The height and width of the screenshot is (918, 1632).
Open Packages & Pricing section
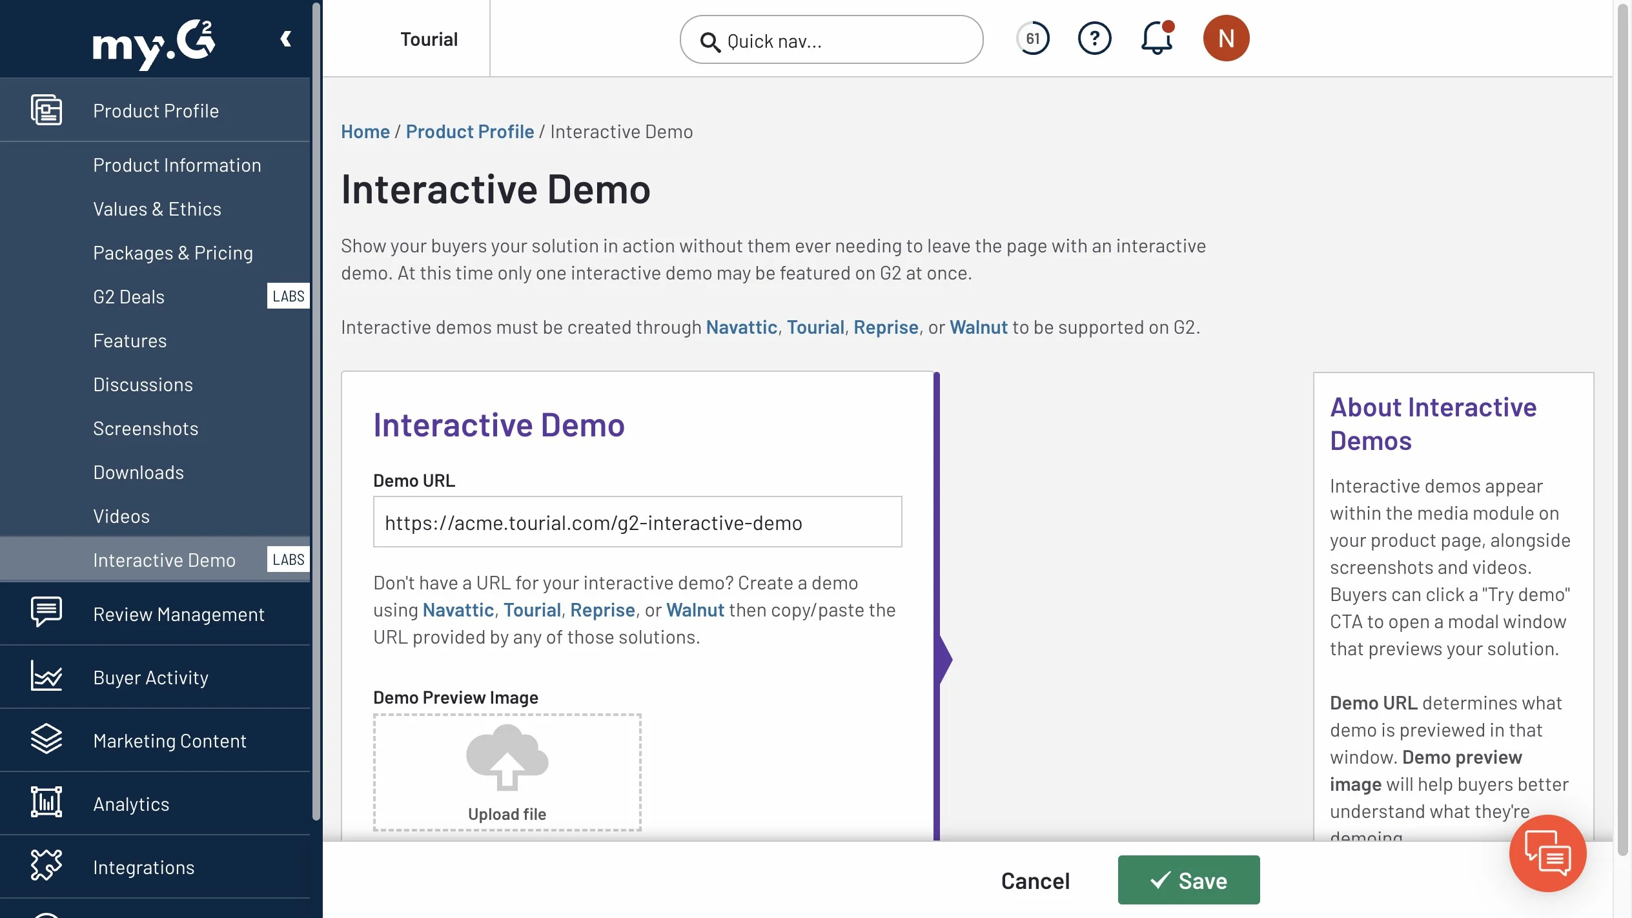tap(173, 253)
